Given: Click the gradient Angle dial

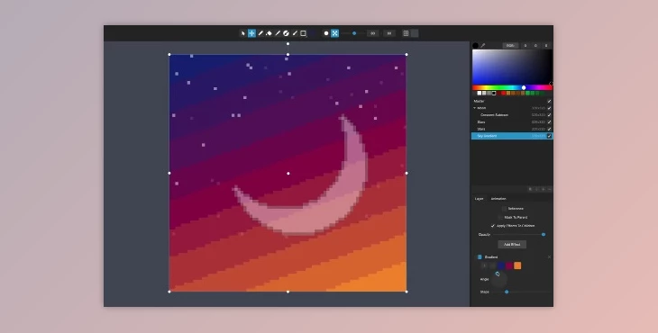Looking at the screenshot, I should [x=498, y=279].
